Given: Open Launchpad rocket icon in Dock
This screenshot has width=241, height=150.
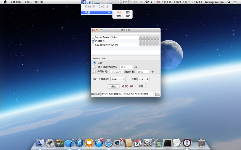Looking at the screenshot, I should click(50, 143).
